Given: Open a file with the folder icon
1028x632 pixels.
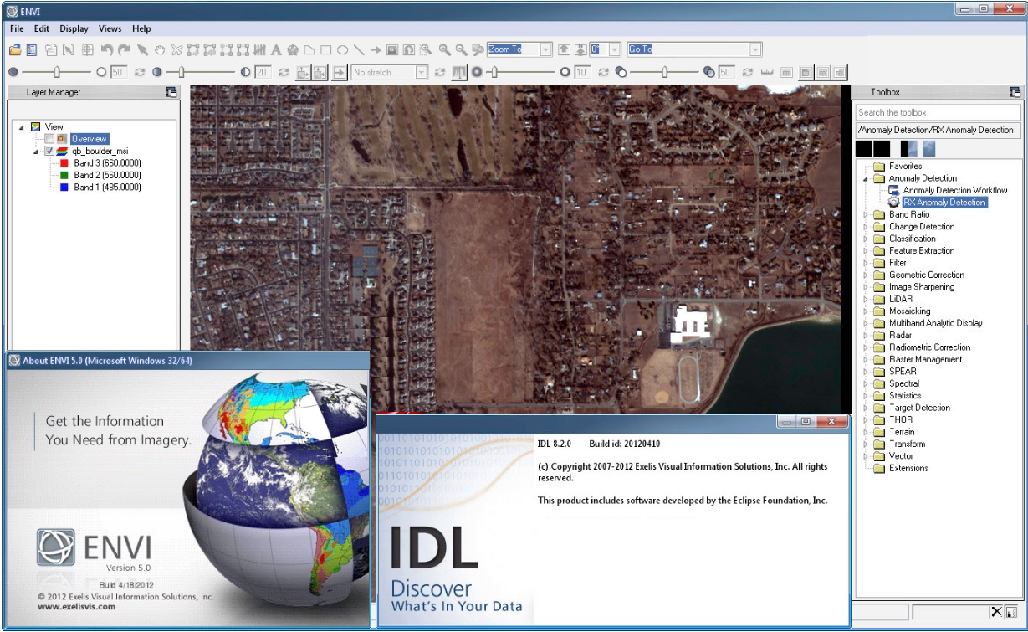Looking at the screenshot, I should [14, 49].
